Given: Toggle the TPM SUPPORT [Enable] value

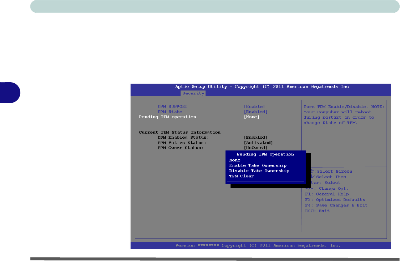Looking at the screenshot, I should tap(254, 106).
